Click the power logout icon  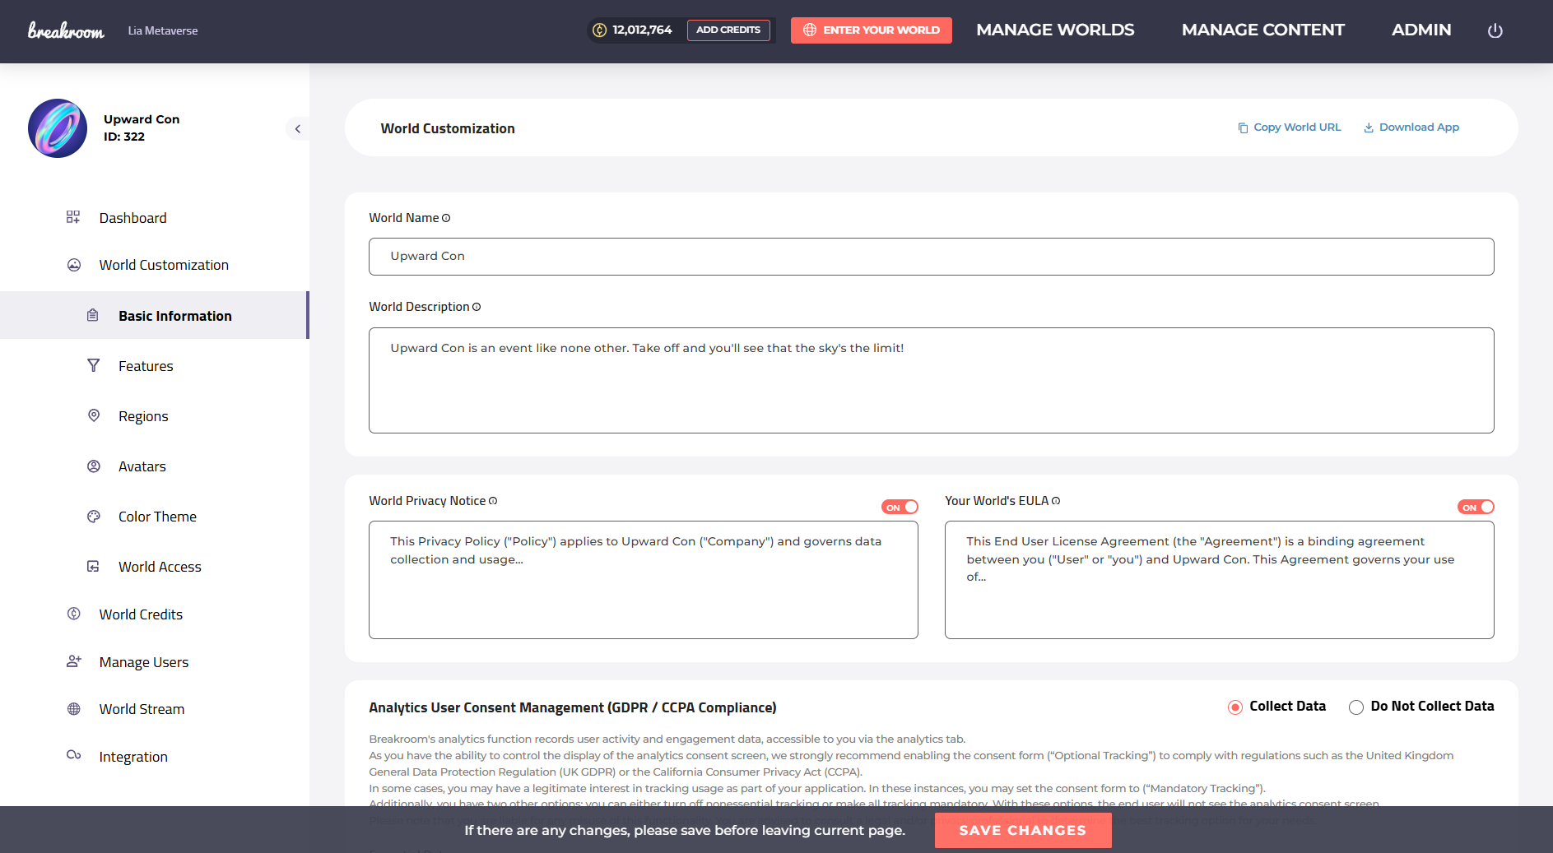tap(1495, 30)
